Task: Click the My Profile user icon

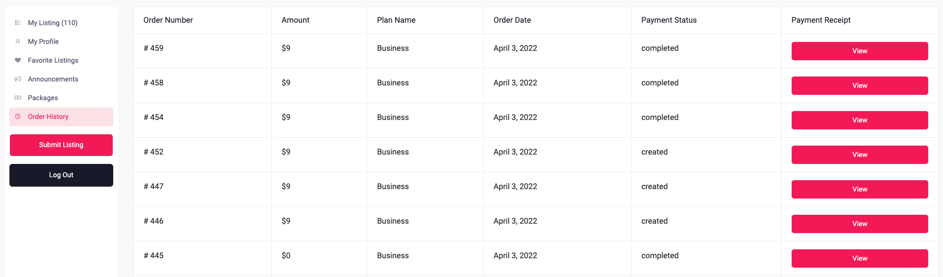Action: pos(18,41)
